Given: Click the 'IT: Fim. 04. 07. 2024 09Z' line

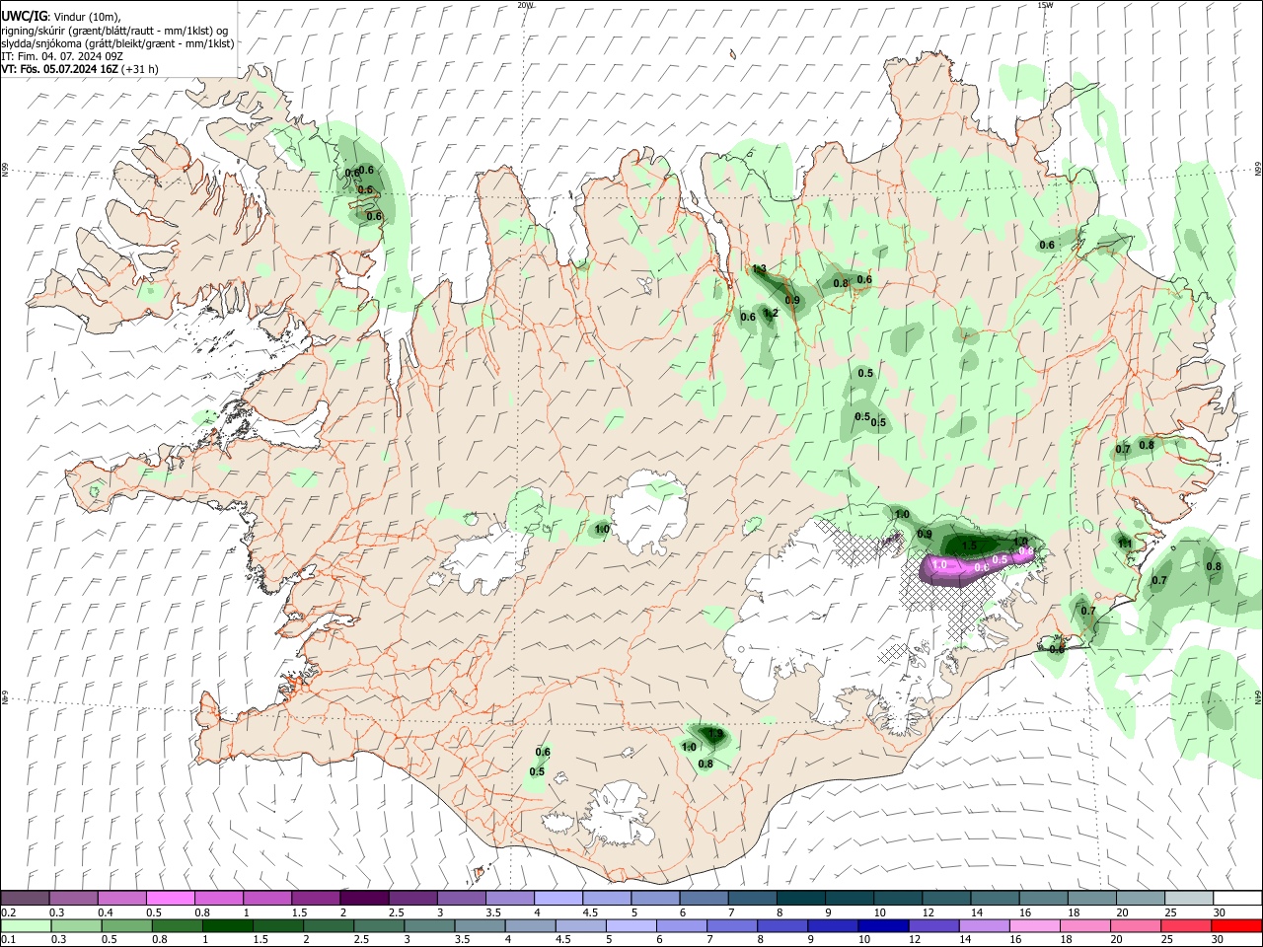Looking at the screenshot, I should coord(61,56).
